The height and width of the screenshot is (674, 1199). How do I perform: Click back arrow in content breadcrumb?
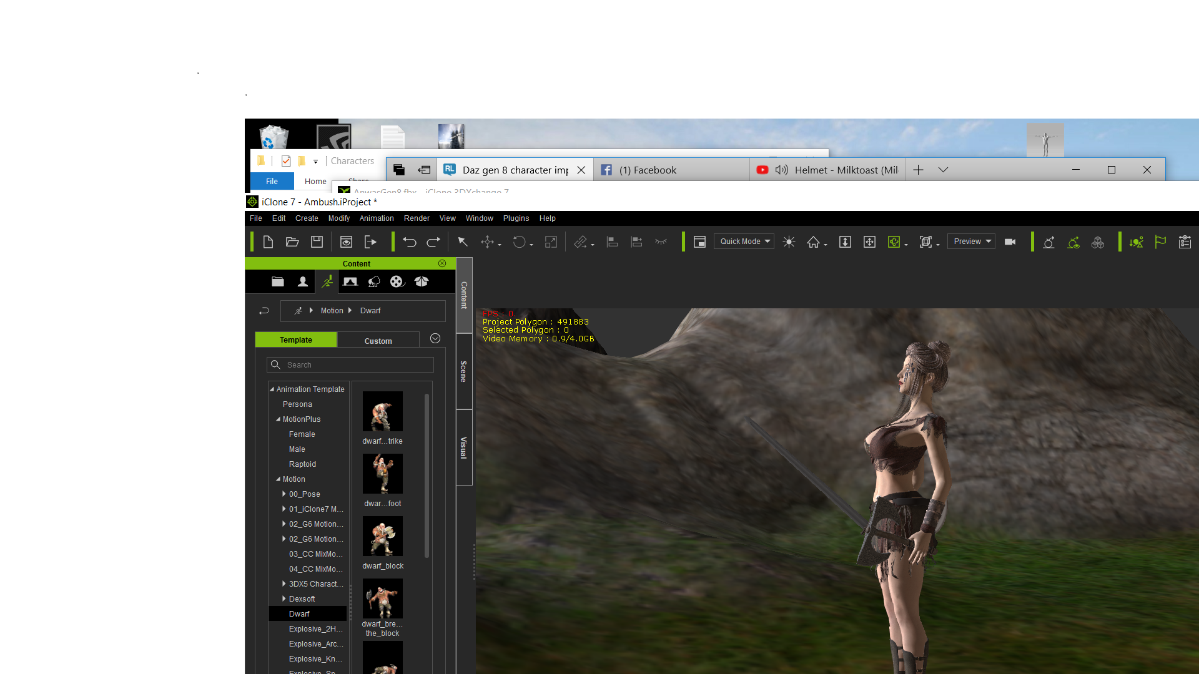(264, 311)
